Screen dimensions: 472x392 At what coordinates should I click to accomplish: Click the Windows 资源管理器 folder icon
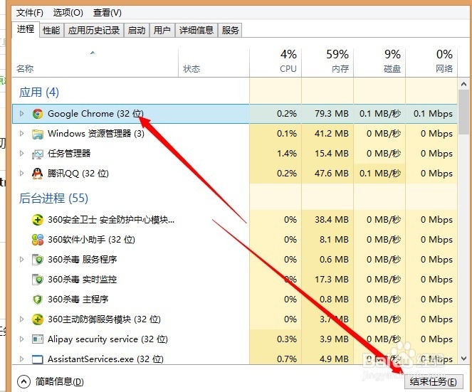pos(38,134)
